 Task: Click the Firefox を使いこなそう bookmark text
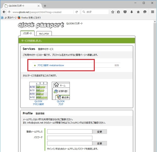click(31, 17)
